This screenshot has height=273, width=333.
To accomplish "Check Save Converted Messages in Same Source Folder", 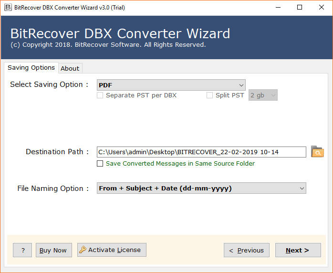I will coord(100,163).
